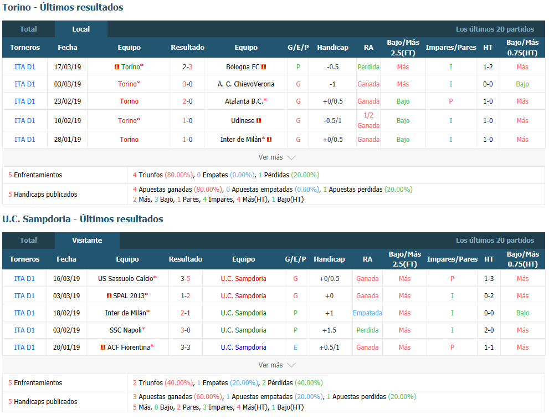
Task: Open the Atalanta B.C. team link
Action: click(244, 101)
